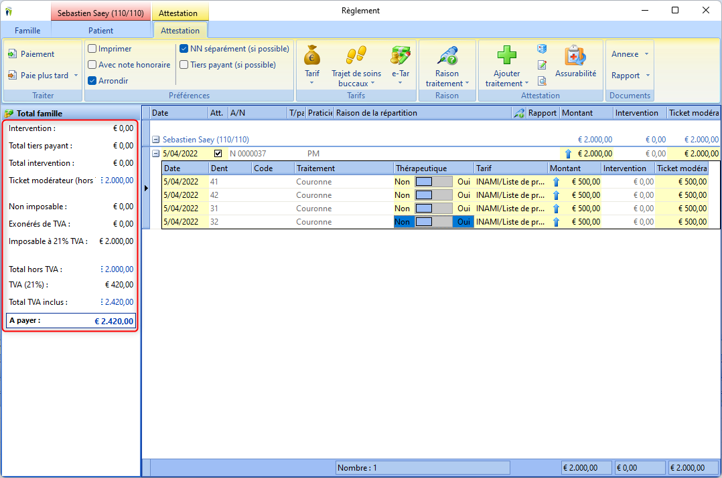Open Trajet de soins buccaux dropdown arrow
This screenshot has width=722, height=478.
372,83
